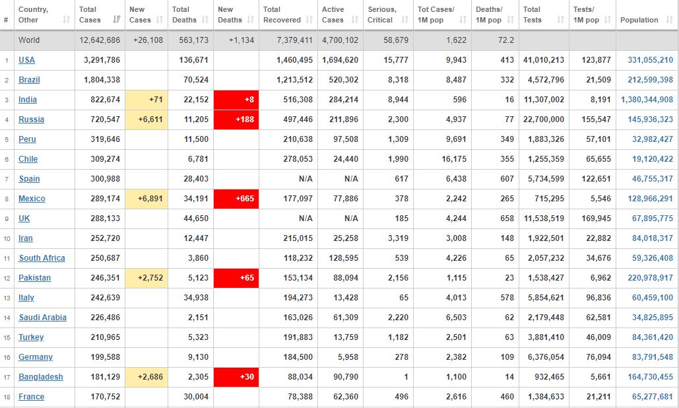This screenshot has height=408, width=679.
Task: Open Spain population link 46,755,317
Action: click(653, 179)
